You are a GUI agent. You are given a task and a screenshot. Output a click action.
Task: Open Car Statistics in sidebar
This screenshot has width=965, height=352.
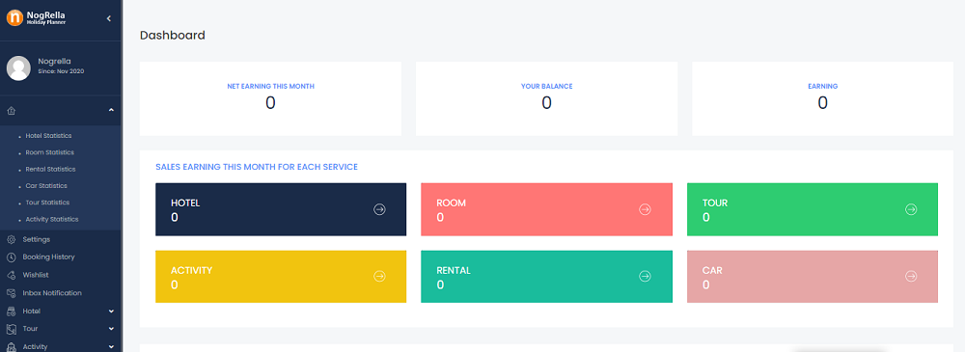46,185
